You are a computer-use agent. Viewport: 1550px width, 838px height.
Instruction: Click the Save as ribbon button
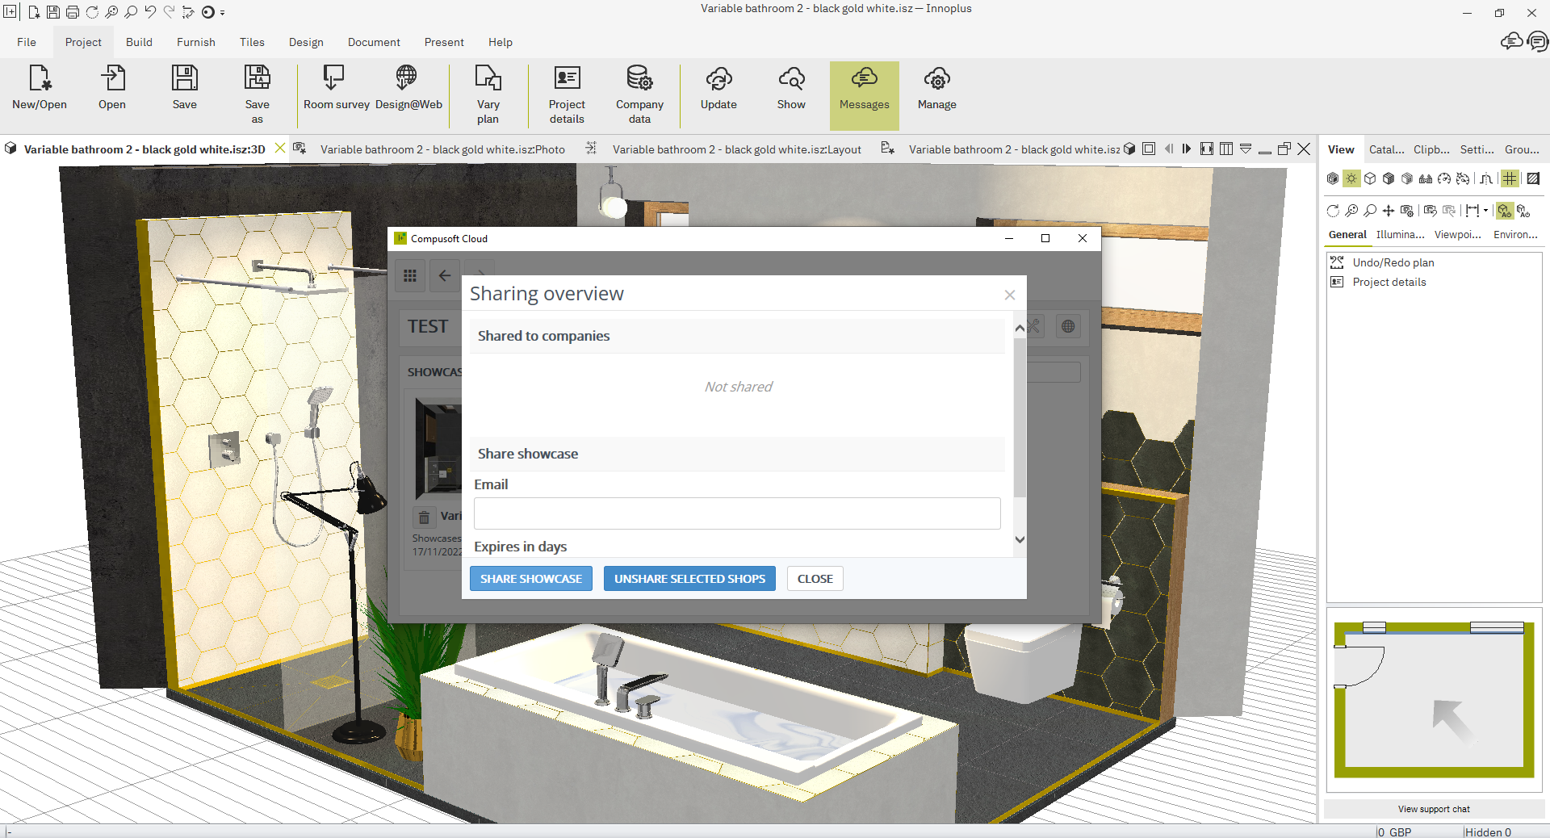pos(257,95)
